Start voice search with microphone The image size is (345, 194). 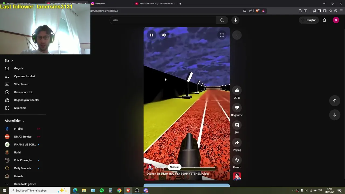coord(235,20)
